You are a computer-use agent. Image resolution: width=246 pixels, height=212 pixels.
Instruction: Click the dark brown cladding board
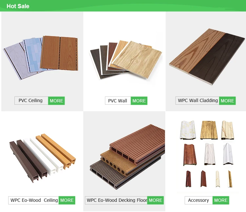click(x=217, y=59)
